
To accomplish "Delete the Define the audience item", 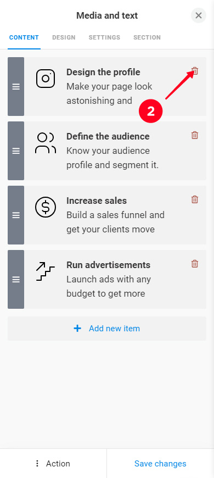I will pyautogui.click(x=195, y=135).
